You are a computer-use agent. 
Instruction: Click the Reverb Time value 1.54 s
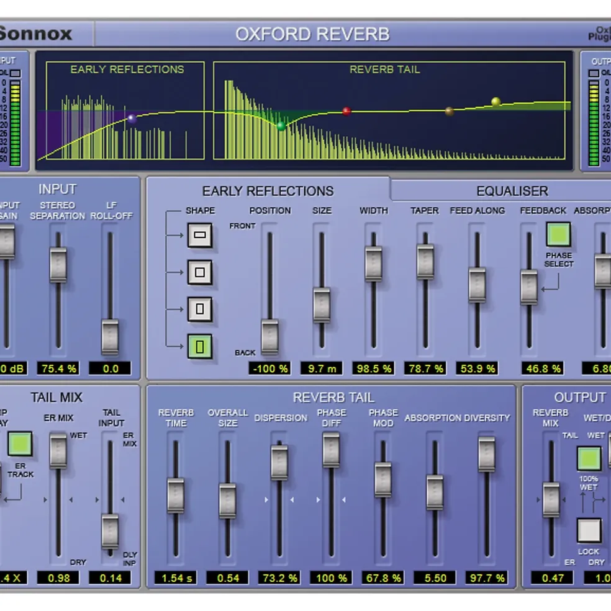[x=176, y=578]
